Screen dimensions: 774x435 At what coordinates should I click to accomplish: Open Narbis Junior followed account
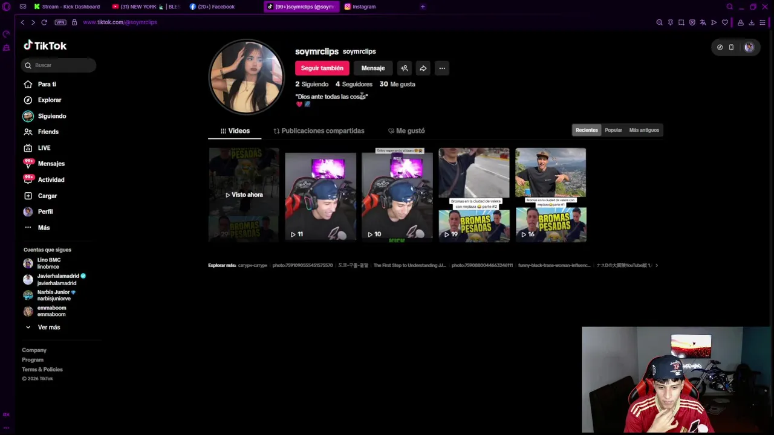[x=50, y=295]
